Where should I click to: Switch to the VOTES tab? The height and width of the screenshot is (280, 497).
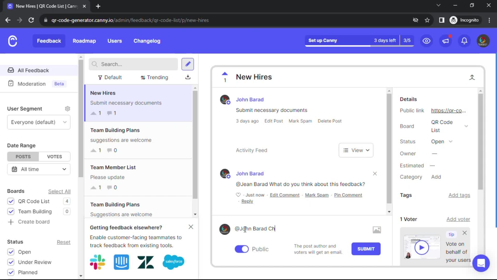pos(54,156)
